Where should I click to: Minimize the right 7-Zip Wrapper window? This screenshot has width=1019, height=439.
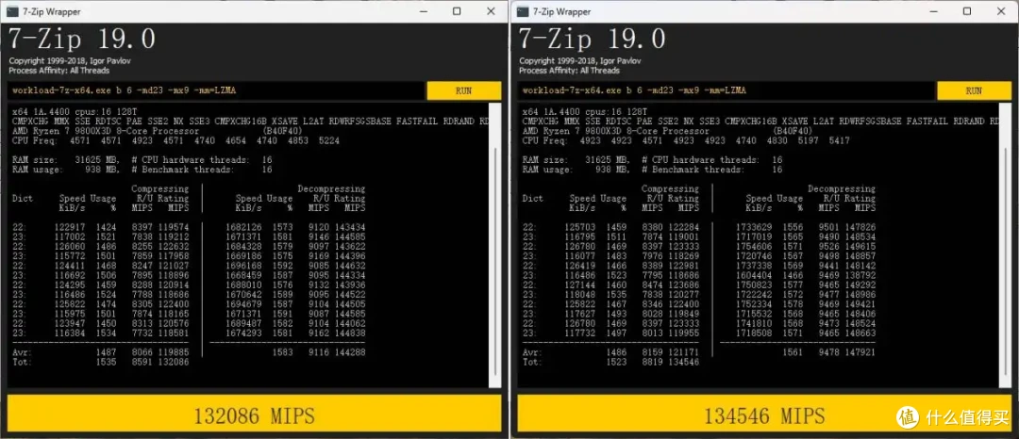coord(934,11)
